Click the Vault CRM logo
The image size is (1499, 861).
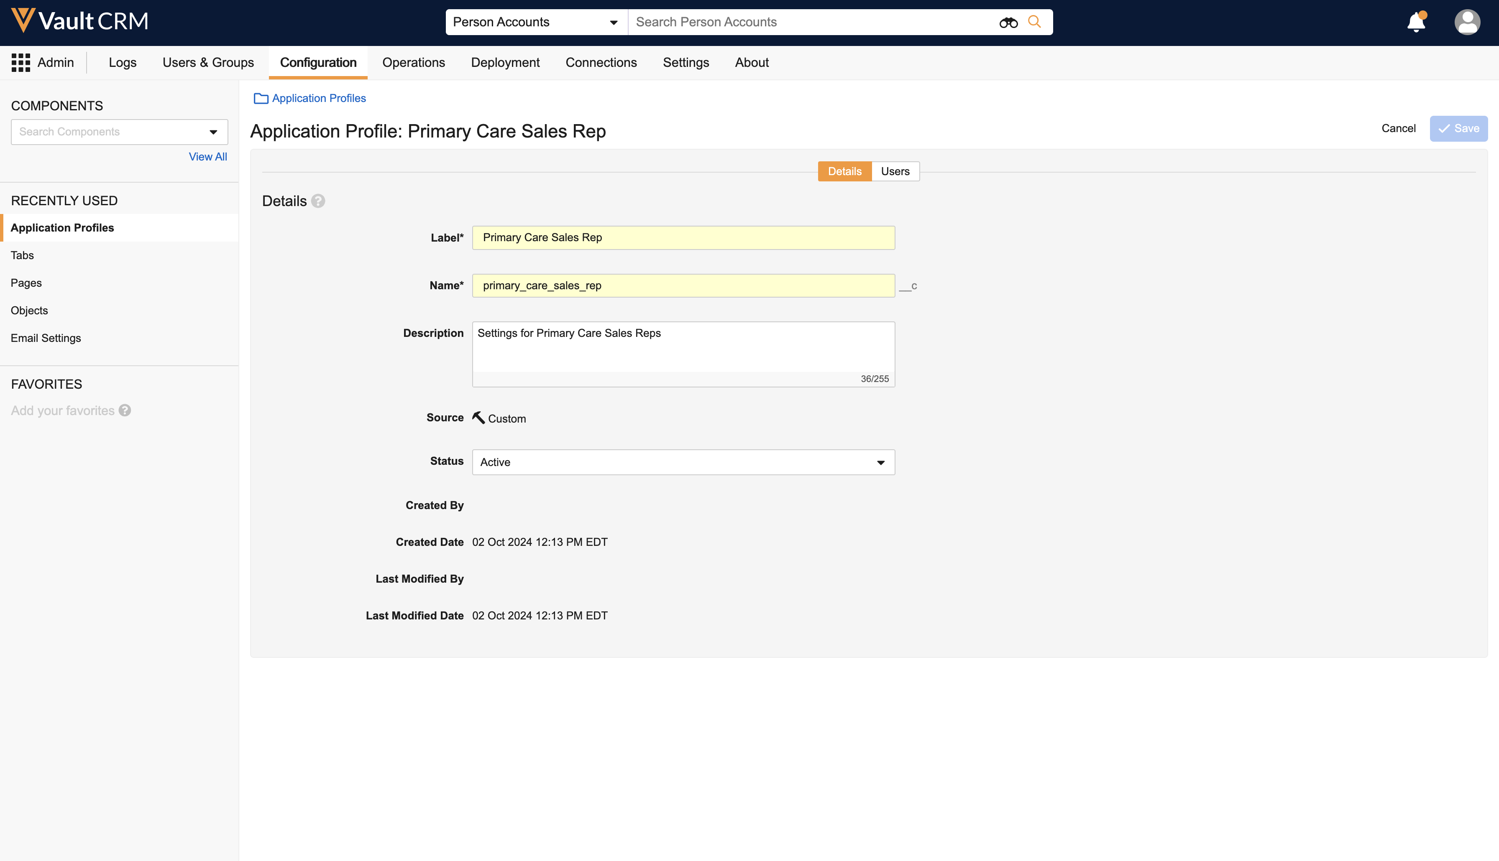coord(80,21)
